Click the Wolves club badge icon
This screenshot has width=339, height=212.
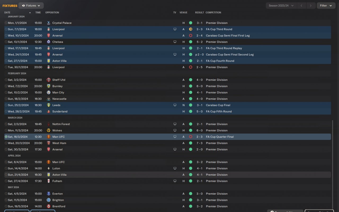[x=48, y=130]
